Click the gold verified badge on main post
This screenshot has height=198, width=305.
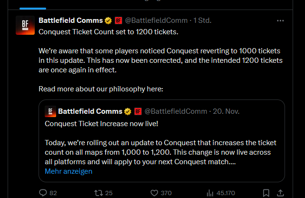[108, 20]
